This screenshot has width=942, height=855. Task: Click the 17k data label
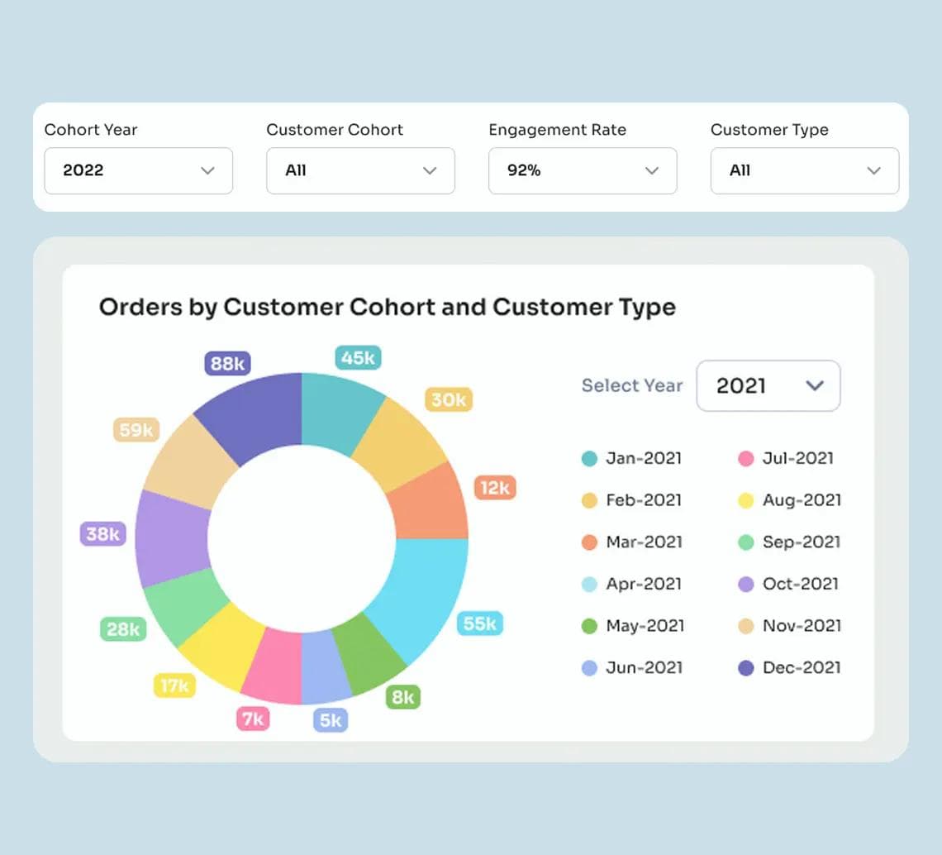[x=175, y=685]
